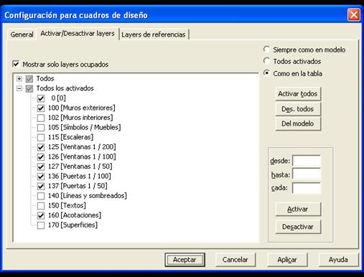This screenshot has width=364, height=277.
Task: Select the 100 [Muros exteriores] row text
Action: point(82,108)
